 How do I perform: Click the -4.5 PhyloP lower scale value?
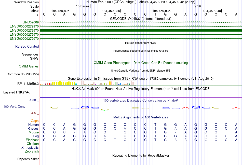(33, 113)
